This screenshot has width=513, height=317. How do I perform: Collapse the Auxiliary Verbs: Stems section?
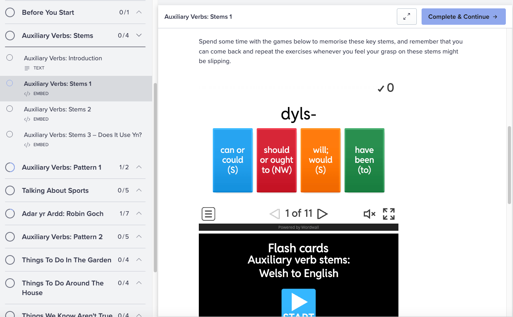[x=139, y=36]
